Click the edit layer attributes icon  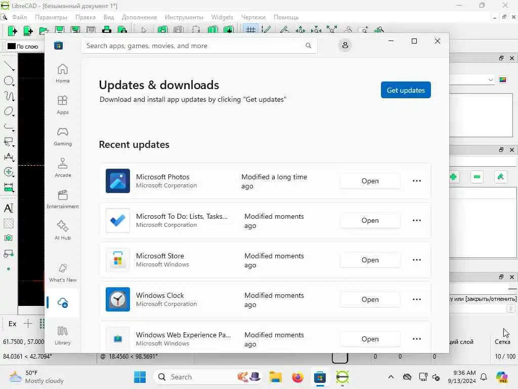501,177
